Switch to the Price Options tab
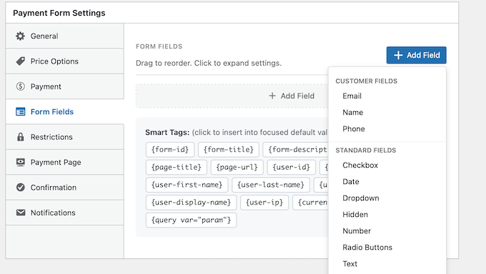 (64, 61)
